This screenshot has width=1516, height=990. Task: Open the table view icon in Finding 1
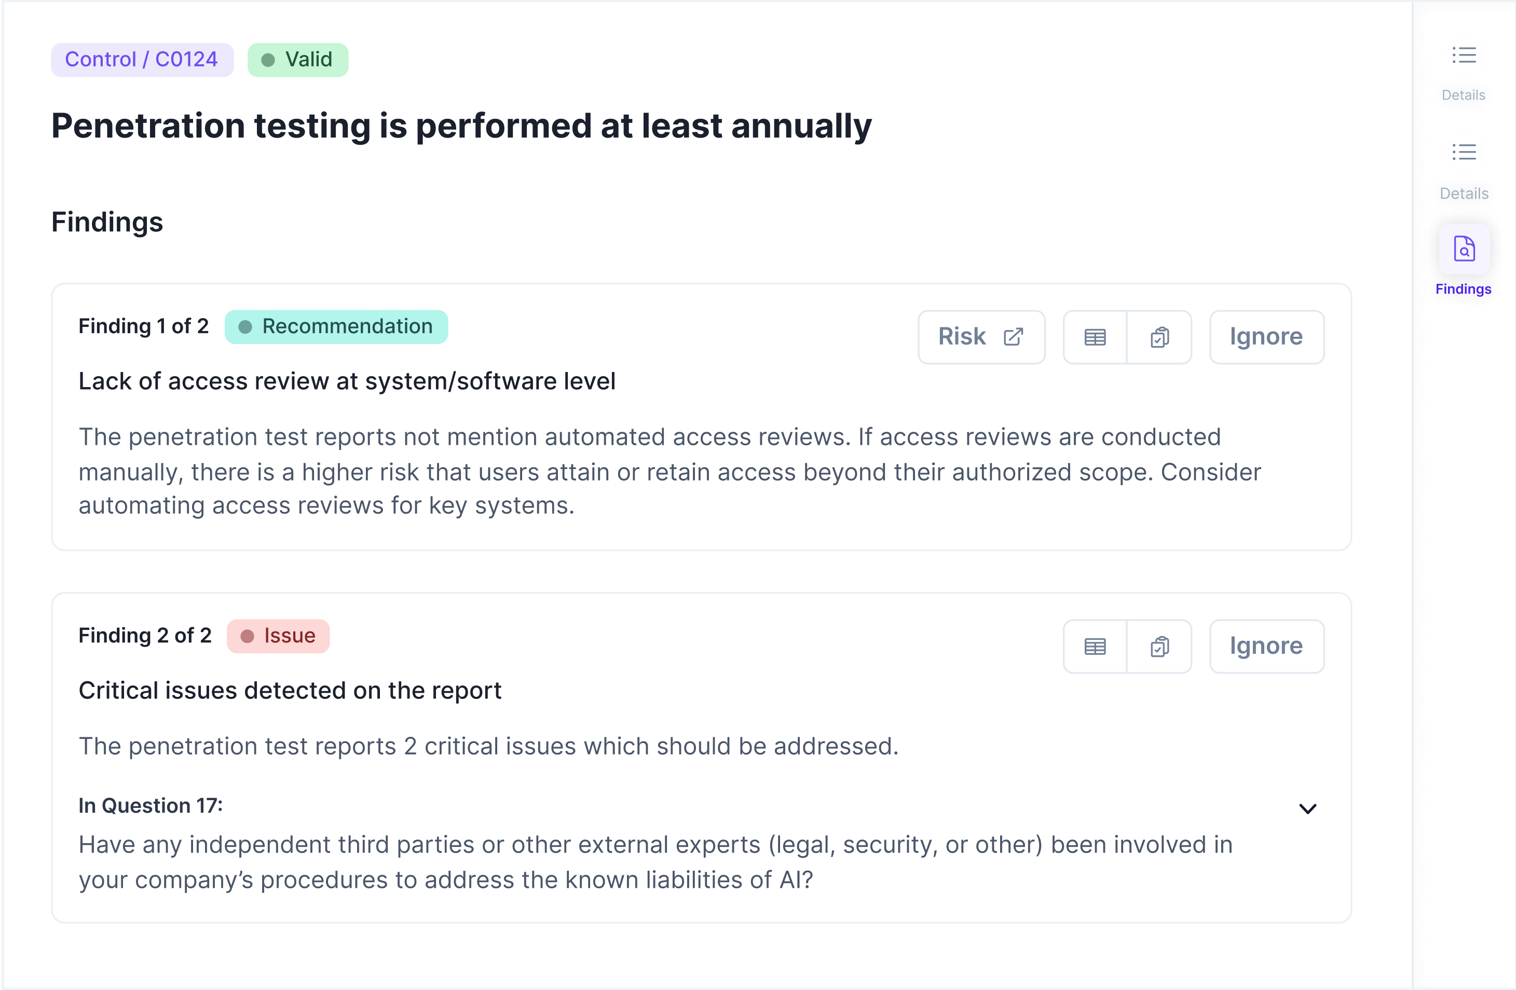click(1095, 337)
